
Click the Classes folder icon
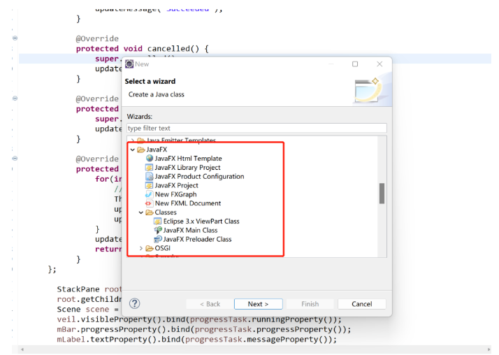150,212
